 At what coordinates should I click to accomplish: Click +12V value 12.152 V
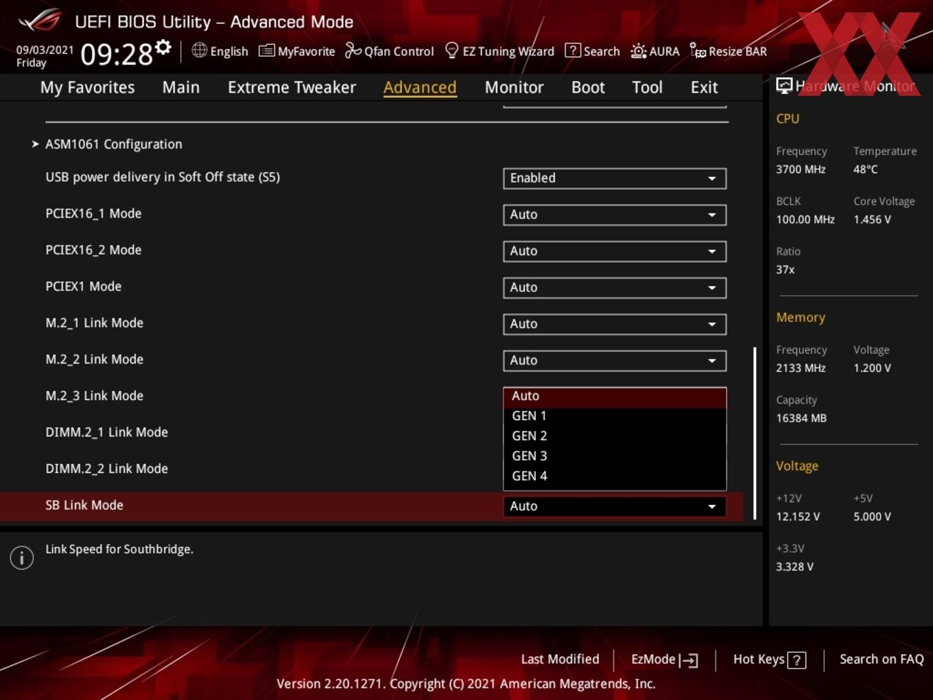coord(797,517)
